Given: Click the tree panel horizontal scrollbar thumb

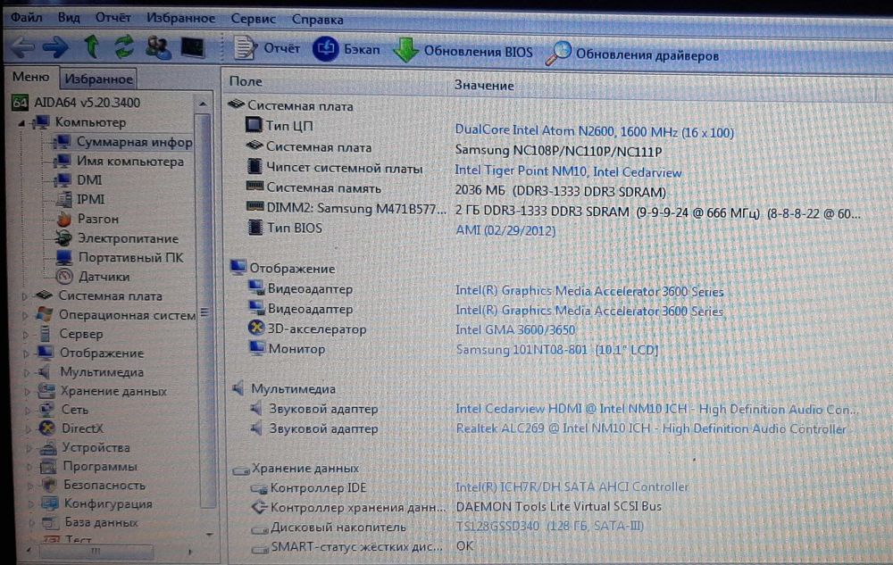Looking at the screenshot, I should point(96,551).
